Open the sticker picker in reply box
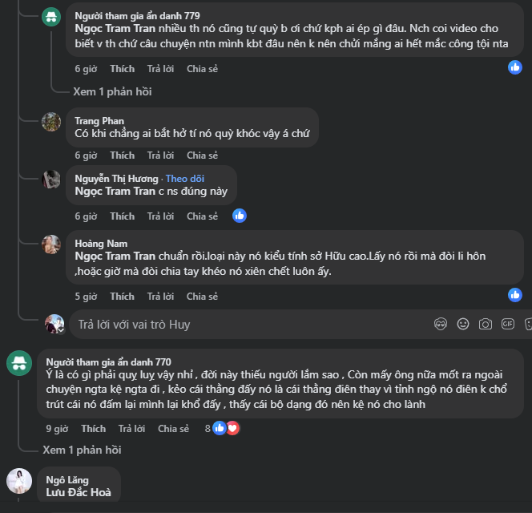 point(528,325)
